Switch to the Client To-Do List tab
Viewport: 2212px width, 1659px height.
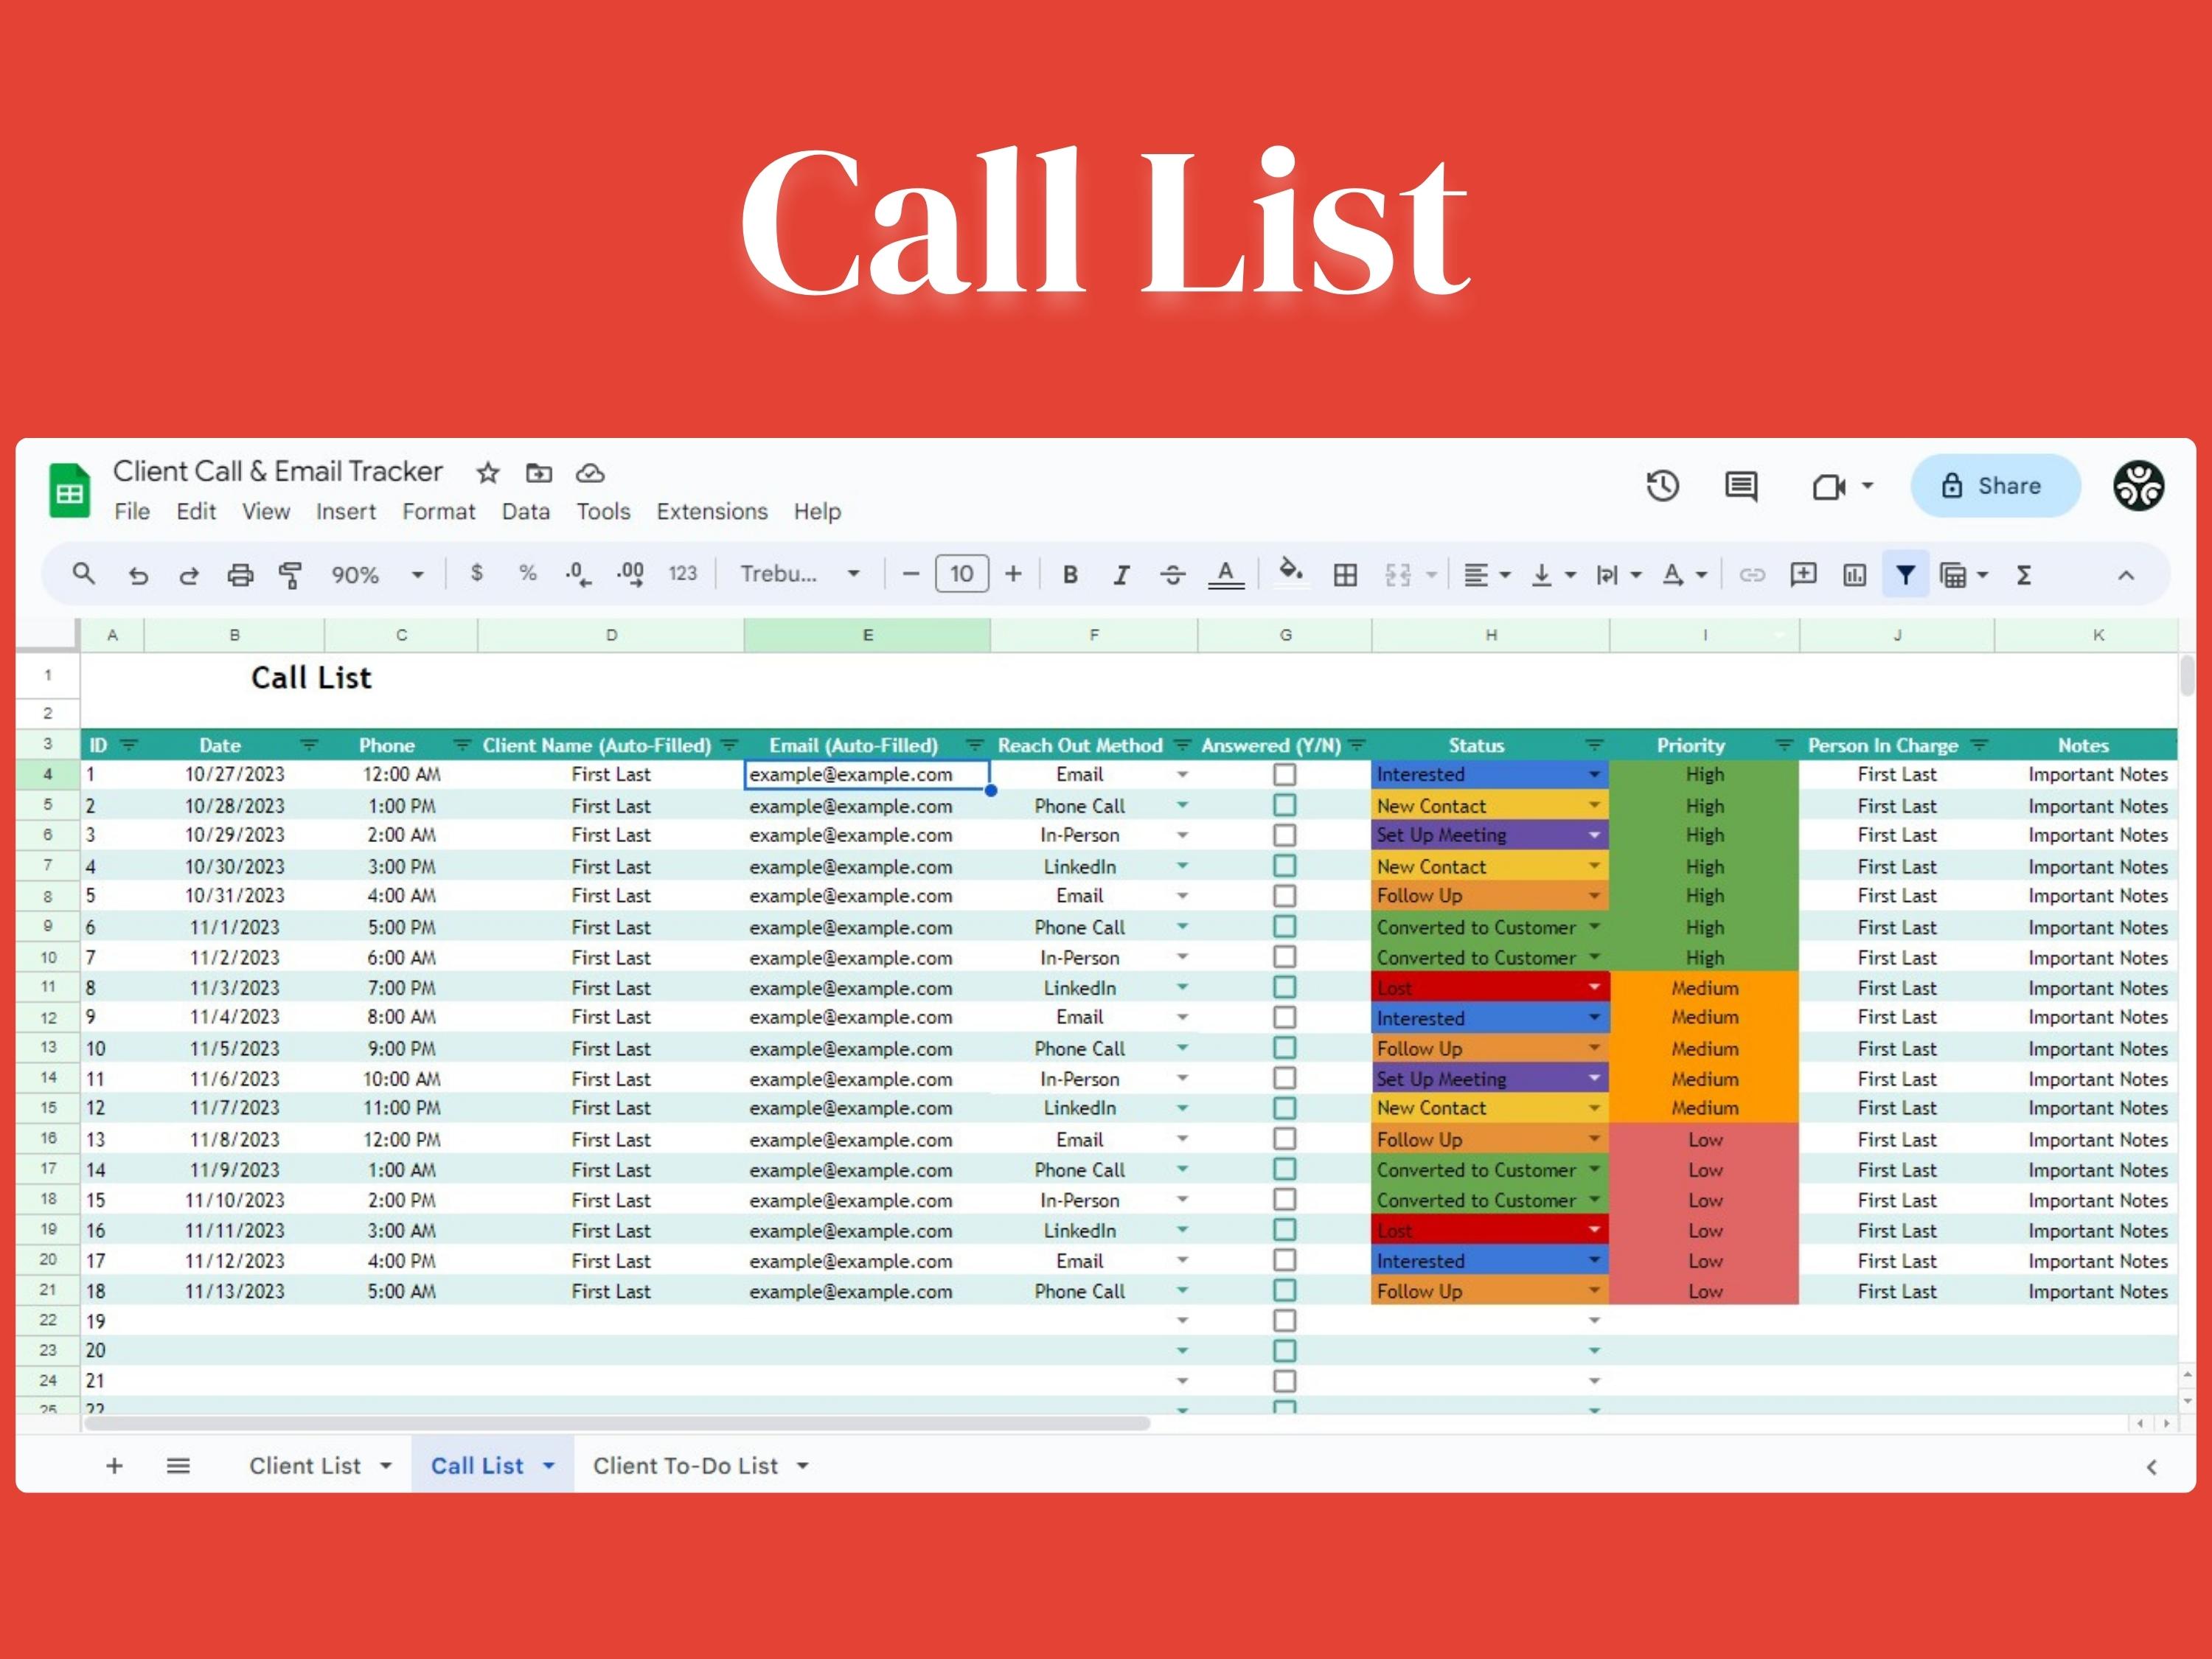(x=686, y=1465)
